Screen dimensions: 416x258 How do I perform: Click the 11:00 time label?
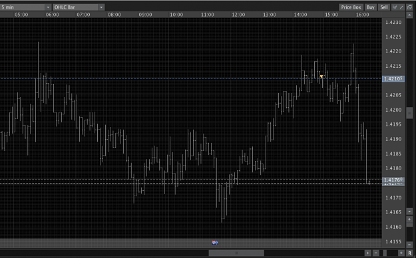point(208,15)
